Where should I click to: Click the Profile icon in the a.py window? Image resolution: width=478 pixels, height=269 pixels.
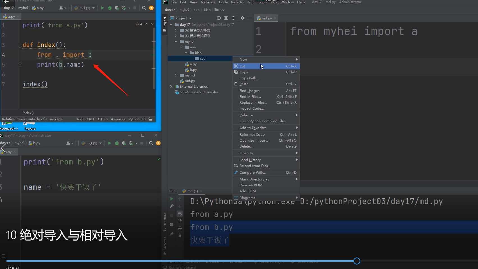coord(124,8)
